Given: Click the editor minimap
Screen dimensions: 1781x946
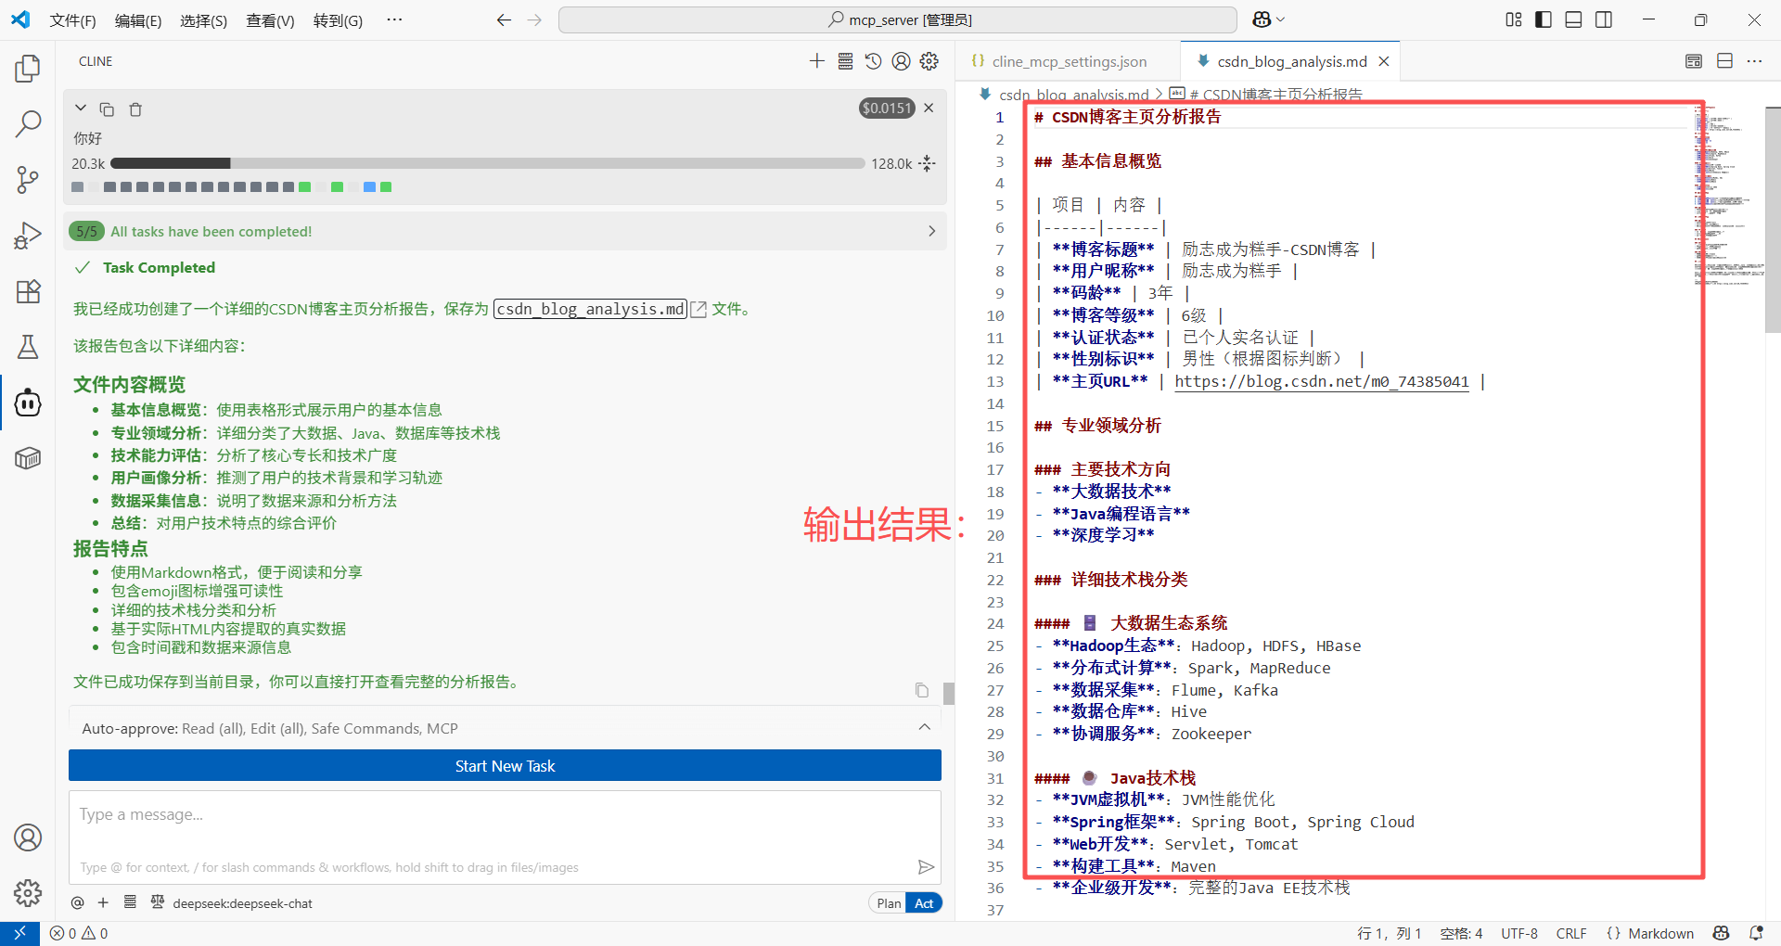Looking at the screenshot, I should [1729, 195].
